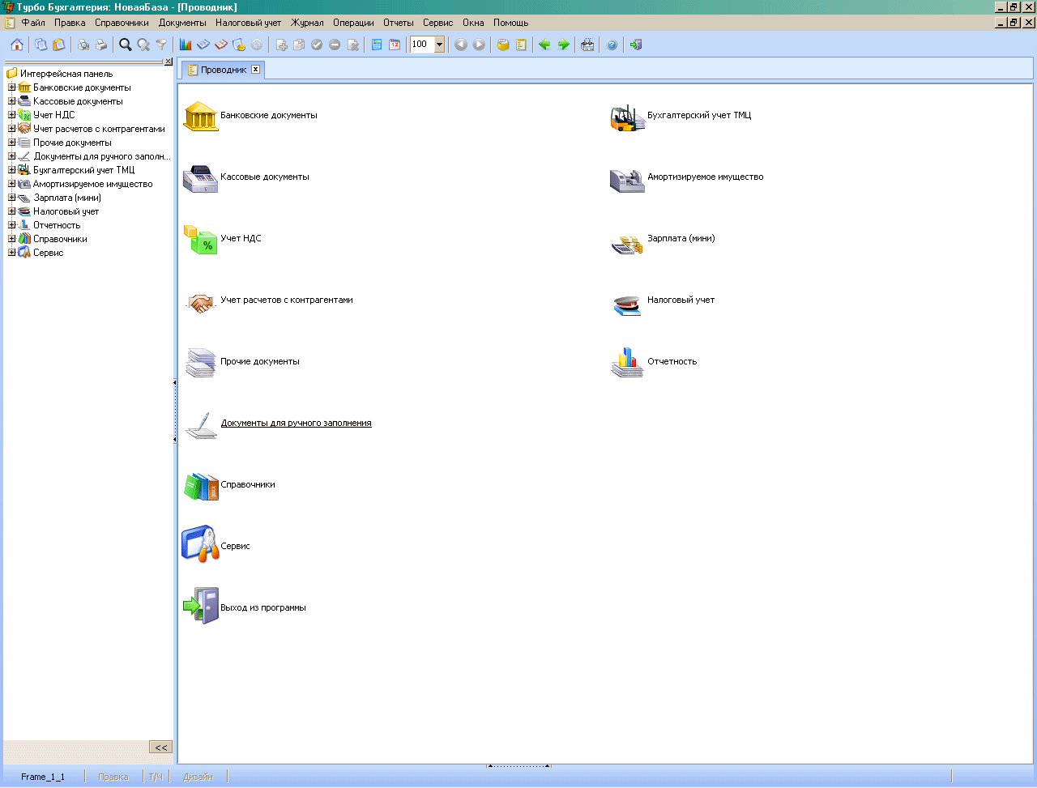
Task: Expand Кассовые документы tree node
Action: coord(12,101)
